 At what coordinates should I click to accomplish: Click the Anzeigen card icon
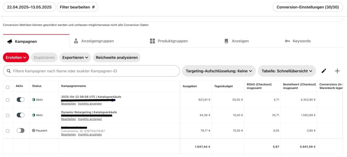click(226, 41)
